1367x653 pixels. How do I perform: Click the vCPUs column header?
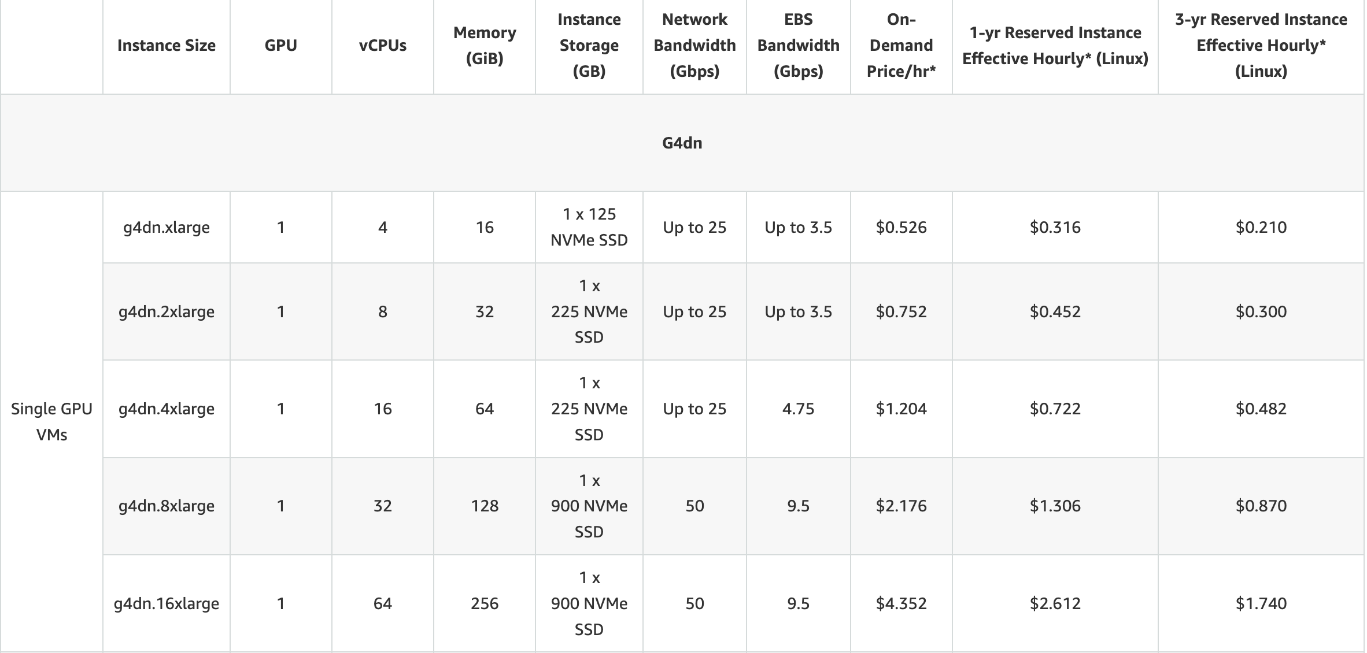point(382,45)
